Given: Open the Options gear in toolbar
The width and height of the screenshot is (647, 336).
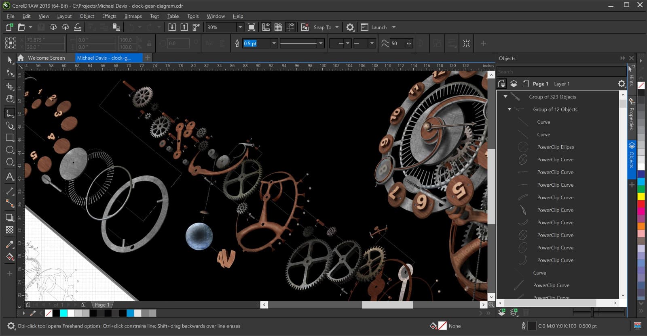Looking at the screenshot, I should click(x=350, y=27).
